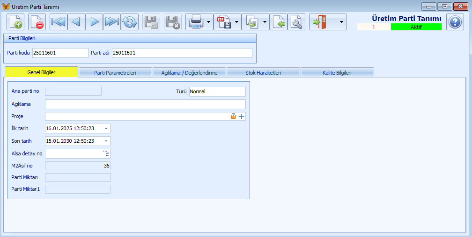Switch to the Parti Parametreleri tab
The image size is (472, 237).
coord(115,73)
